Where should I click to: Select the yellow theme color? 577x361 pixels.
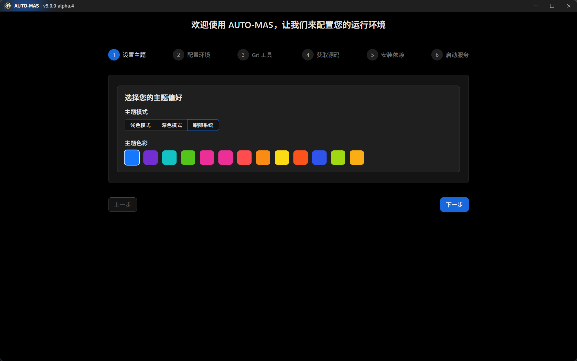282,158
